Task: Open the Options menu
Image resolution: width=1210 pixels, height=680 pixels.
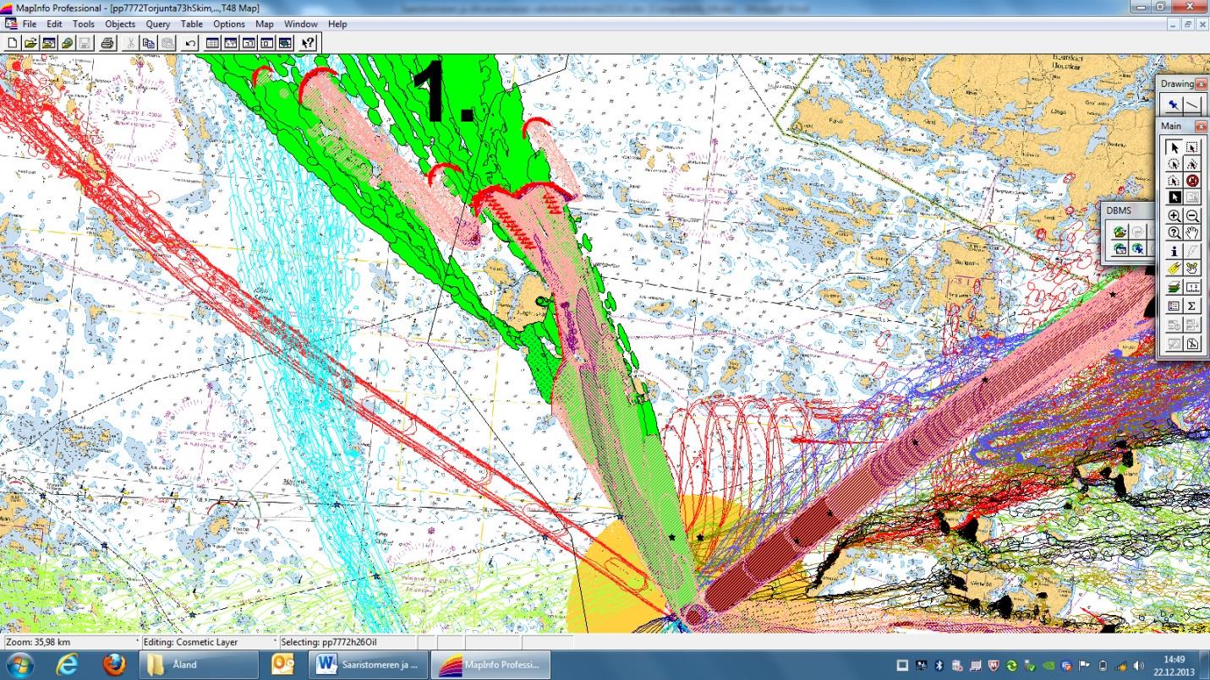Action: tap(229, 24)
